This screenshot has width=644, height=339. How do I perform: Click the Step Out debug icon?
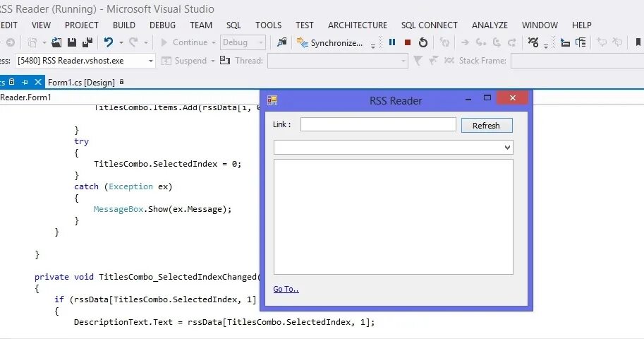512,42
